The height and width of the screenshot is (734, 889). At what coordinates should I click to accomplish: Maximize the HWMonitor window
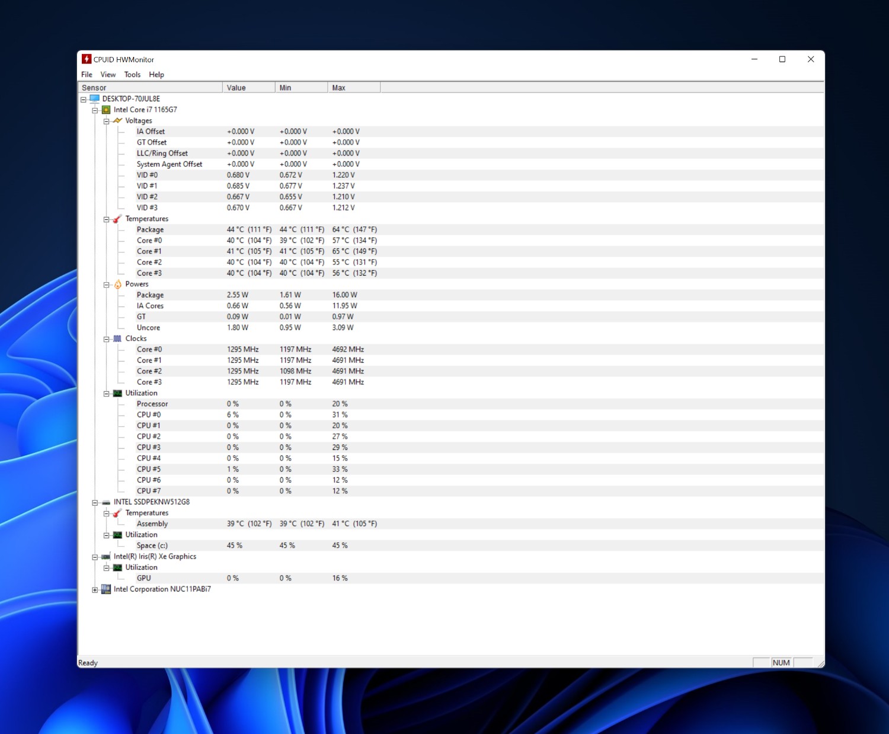point(782,59)
